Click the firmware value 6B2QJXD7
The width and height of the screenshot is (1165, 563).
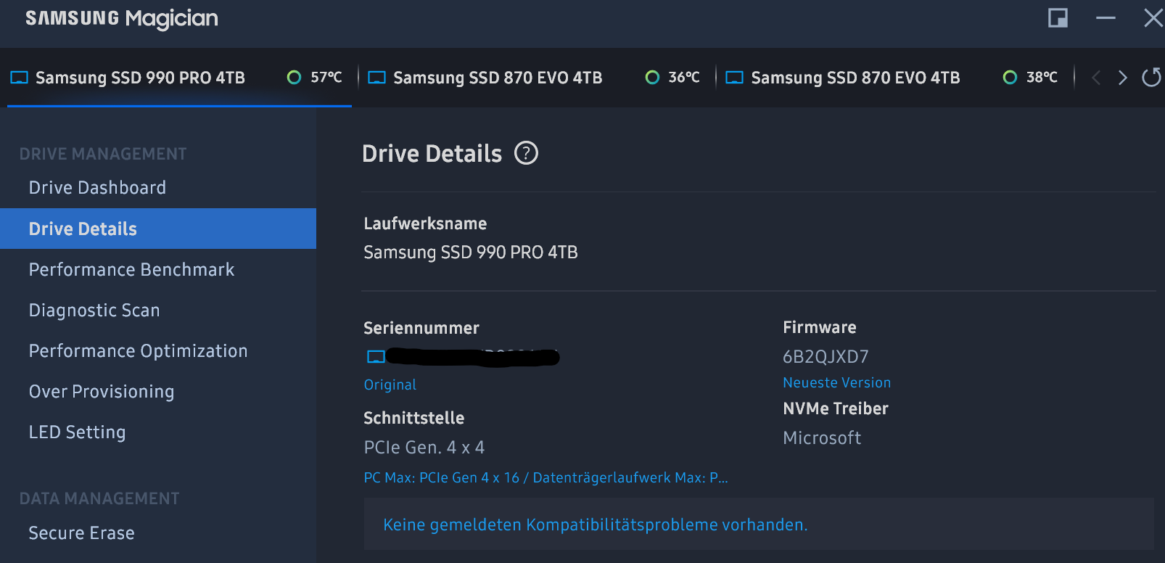826,356
